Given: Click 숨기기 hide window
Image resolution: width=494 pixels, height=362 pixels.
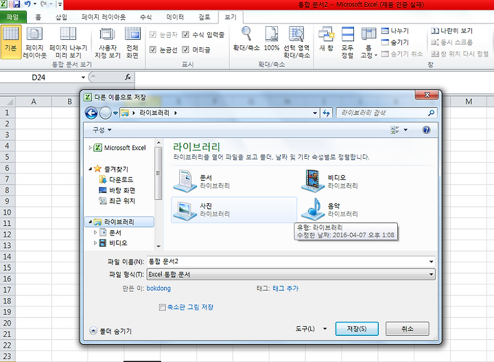Looking at the screenshot, I should tap(395, 43).
